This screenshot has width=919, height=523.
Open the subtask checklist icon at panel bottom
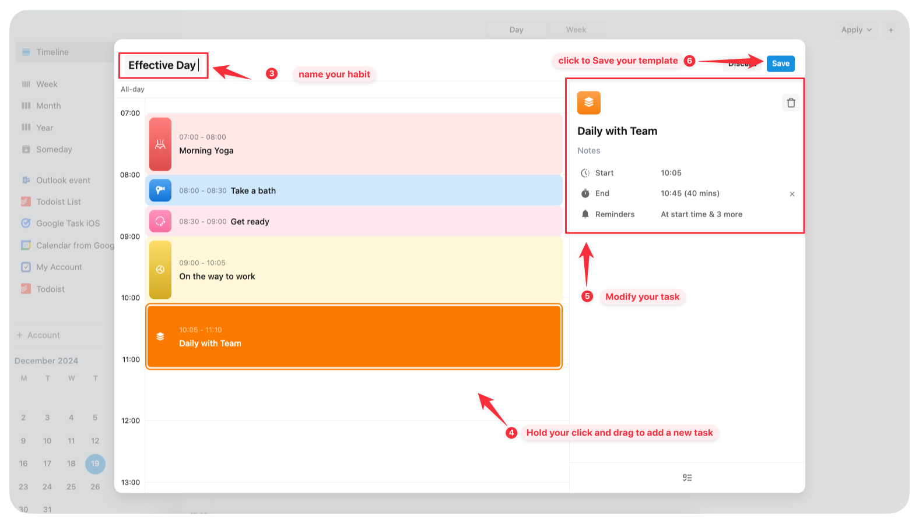tap(687, 478)
